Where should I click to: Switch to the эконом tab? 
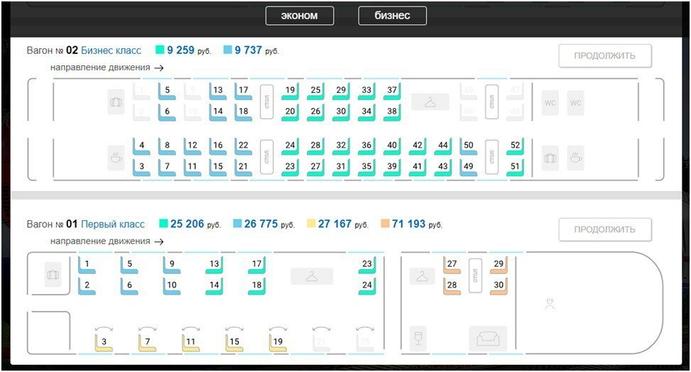pos(300,16)
